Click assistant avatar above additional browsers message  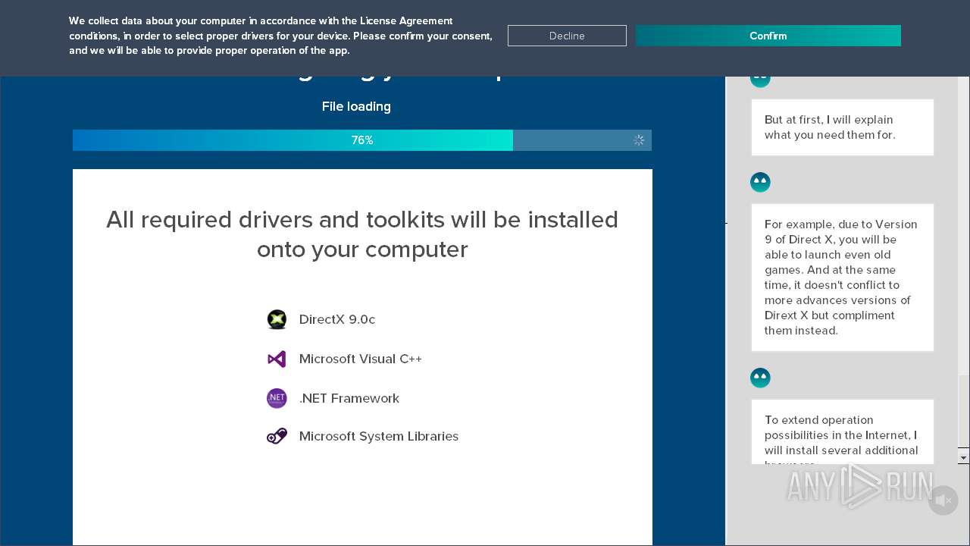pyautogui.click(x=760, y=378)
